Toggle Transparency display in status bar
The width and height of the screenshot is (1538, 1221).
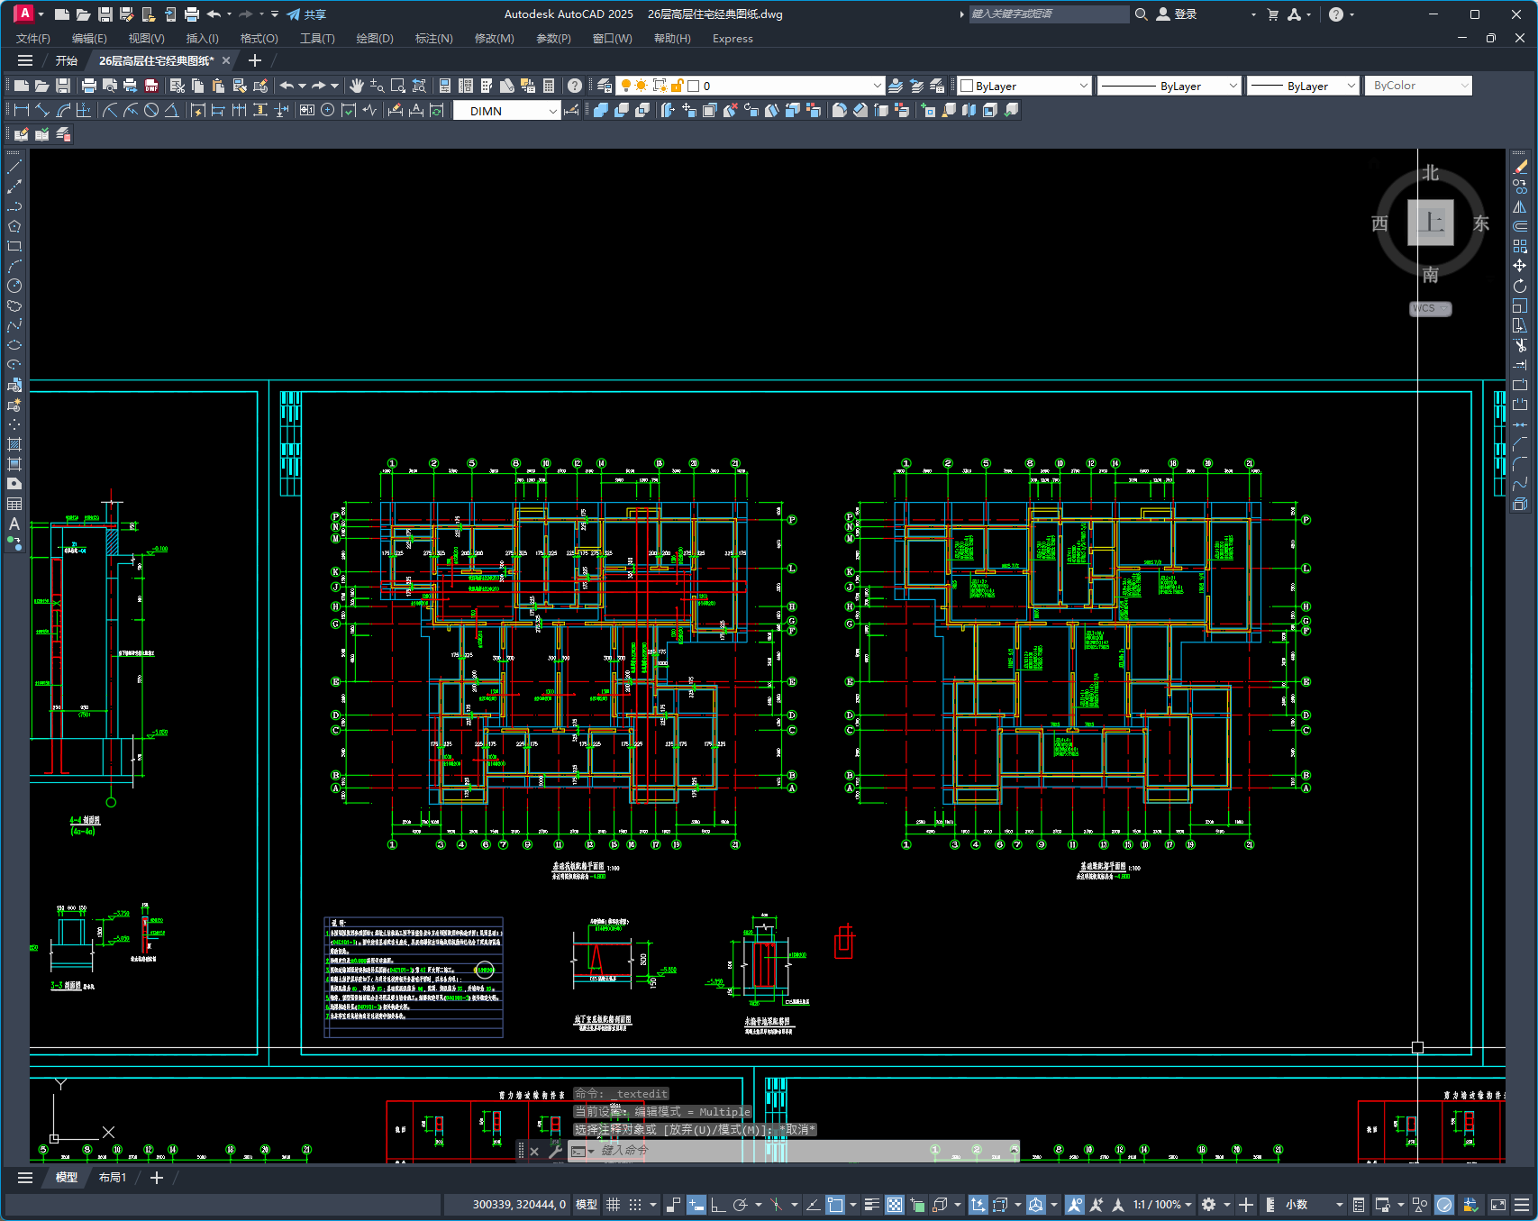895,1205
